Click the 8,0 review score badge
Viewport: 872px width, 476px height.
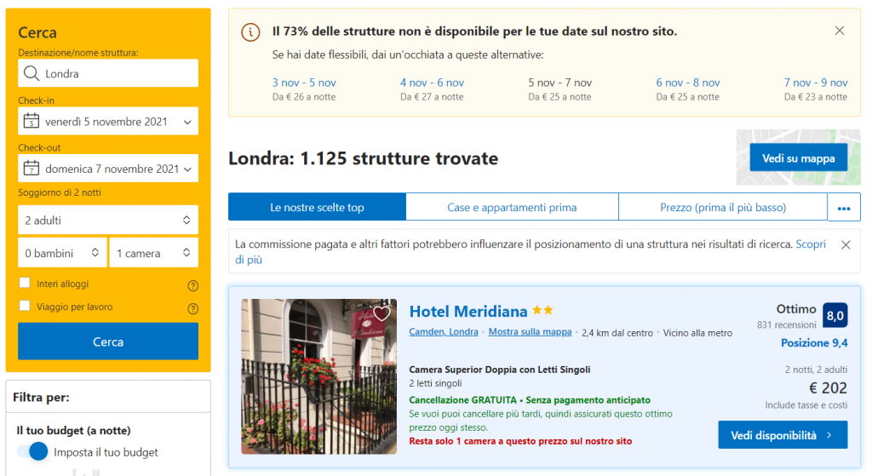[835, 316]
